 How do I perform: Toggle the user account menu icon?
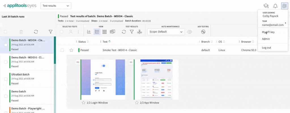[284, 6]
